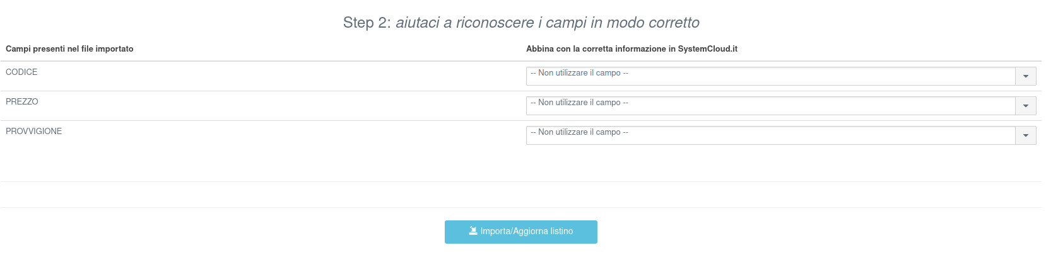This screenshot has width=1046, height=272.
Task: Click the PREZZO field label
Action: coord(22,102)
